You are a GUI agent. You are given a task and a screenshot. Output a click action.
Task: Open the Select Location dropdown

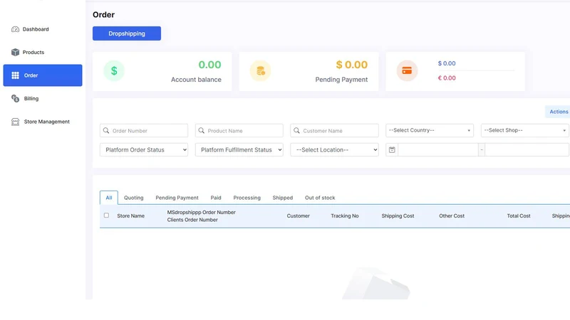click(x=334, y=150)
